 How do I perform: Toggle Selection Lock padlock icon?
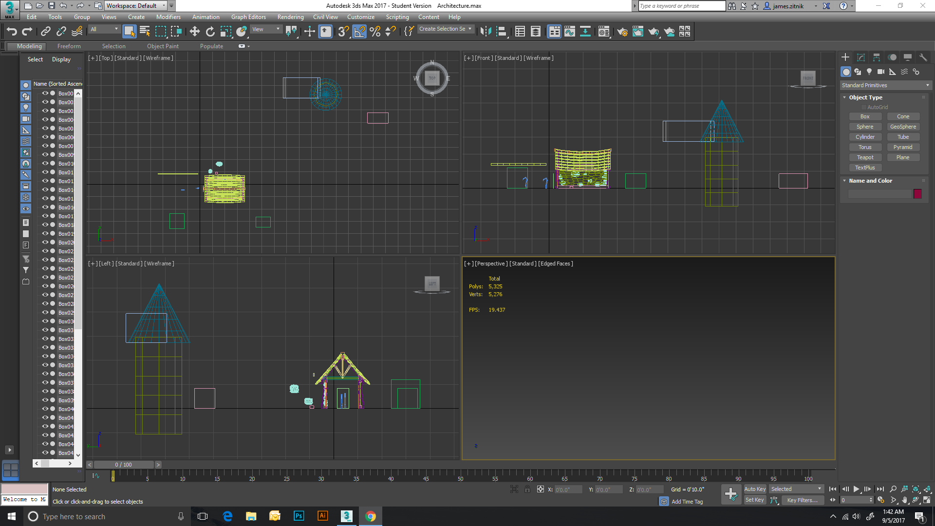[527, 489]
